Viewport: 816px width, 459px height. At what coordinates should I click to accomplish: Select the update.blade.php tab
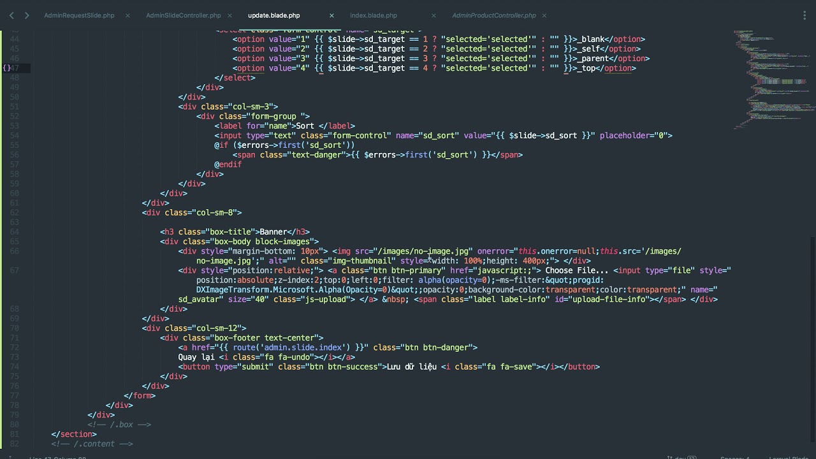274,15
